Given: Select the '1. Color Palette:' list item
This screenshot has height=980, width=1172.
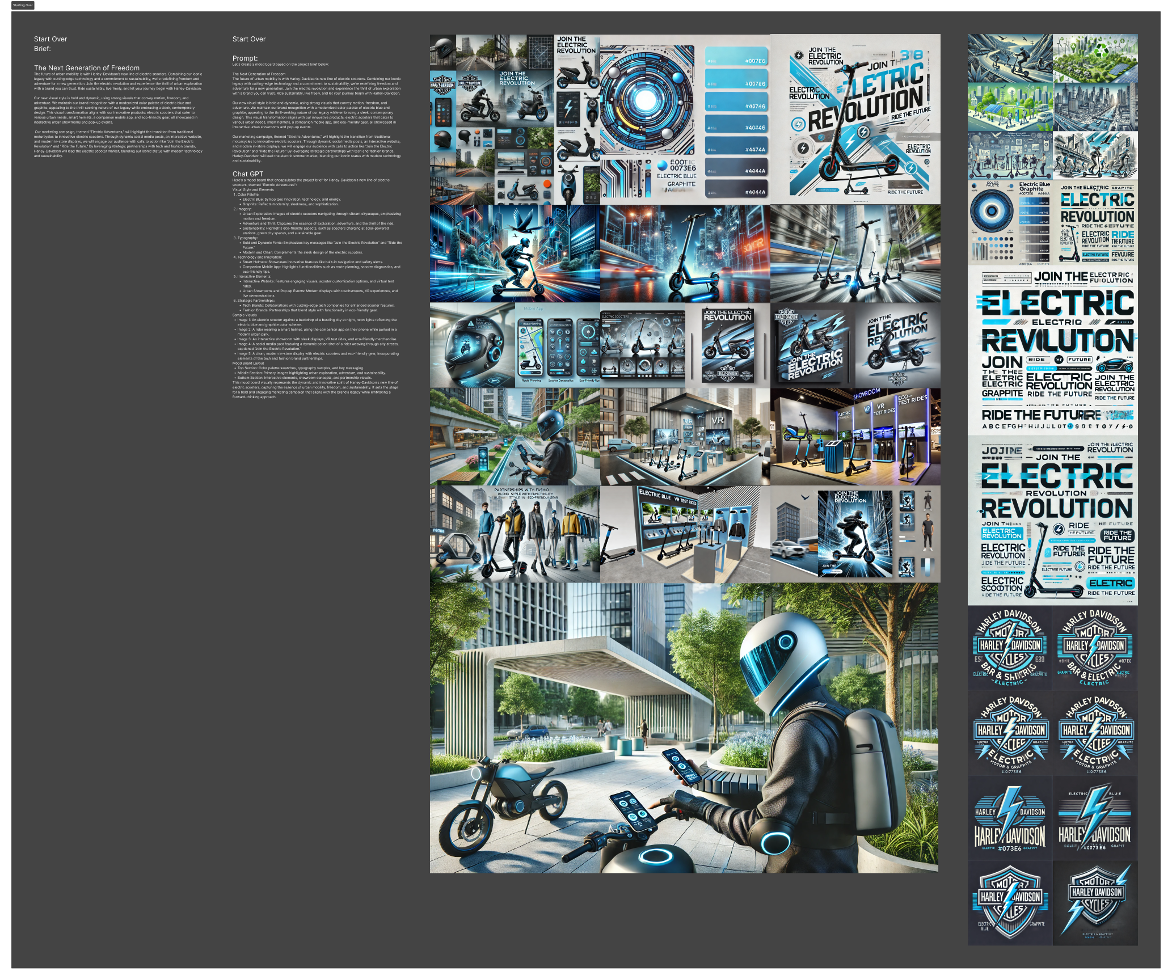Looking at the screenshot, I should [246, 195].
